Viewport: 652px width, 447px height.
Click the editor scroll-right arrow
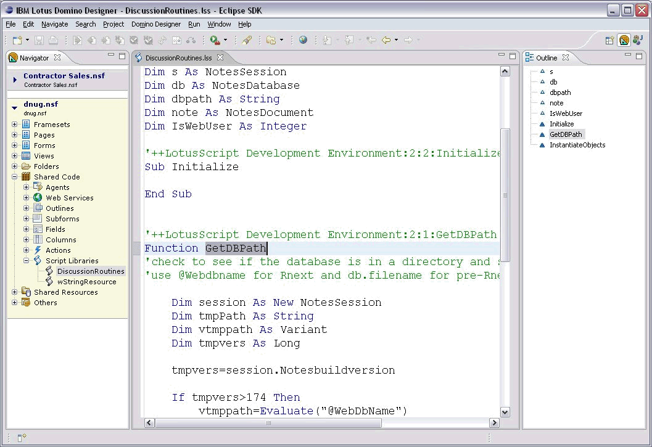pyautogui.click(x=494, y=423)
